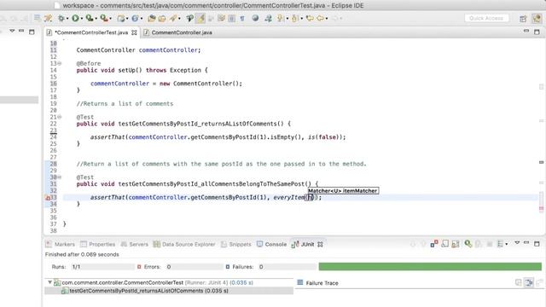The width and height of the screenshot is (546, 307).
Task: Open the Data Source Explorer tab
Action: (184, 245)
